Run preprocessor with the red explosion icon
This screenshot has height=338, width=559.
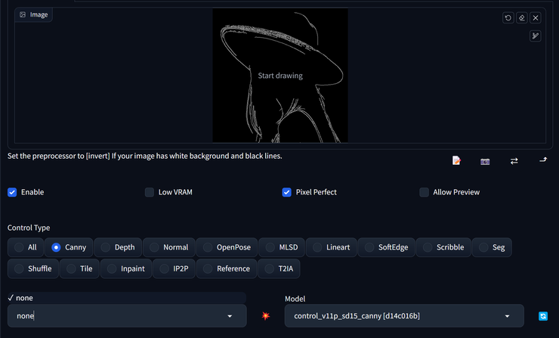click(x=266, y=316)
